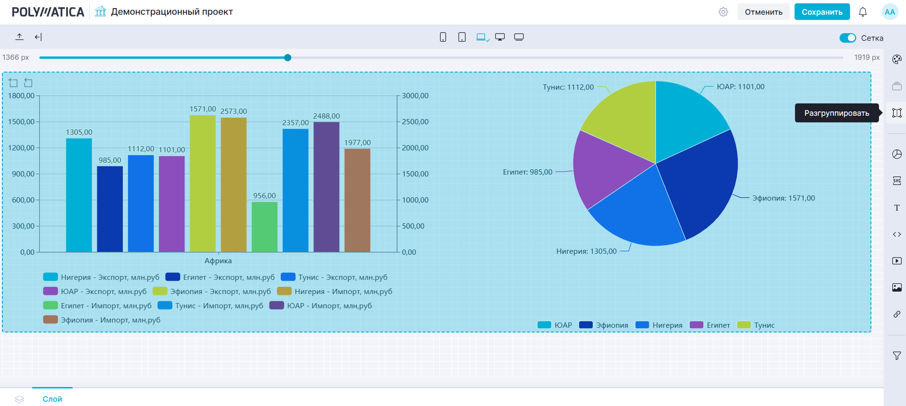
Task: Open the filter tool in sidebar
Action: coord(897,356)
